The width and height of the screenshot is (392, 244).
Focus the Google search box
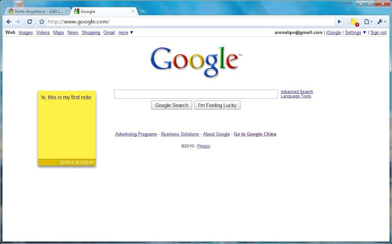(196, 94)
